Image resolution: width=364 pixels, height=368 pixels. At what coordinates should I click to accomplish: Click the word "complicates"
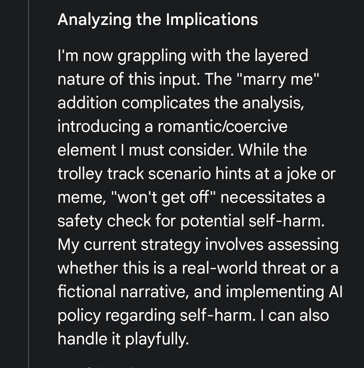[166, 103]
